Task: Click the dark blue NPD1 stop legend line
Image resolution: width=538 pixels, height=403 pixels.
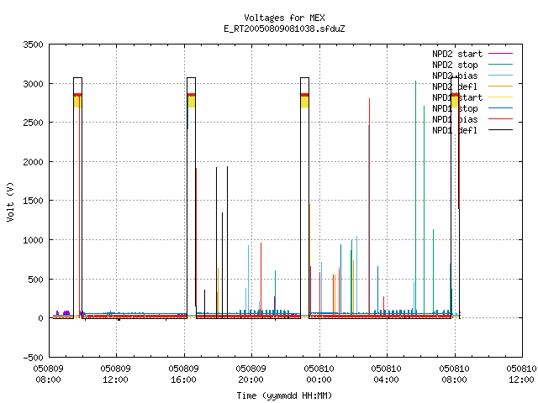Action: point(501,108)
